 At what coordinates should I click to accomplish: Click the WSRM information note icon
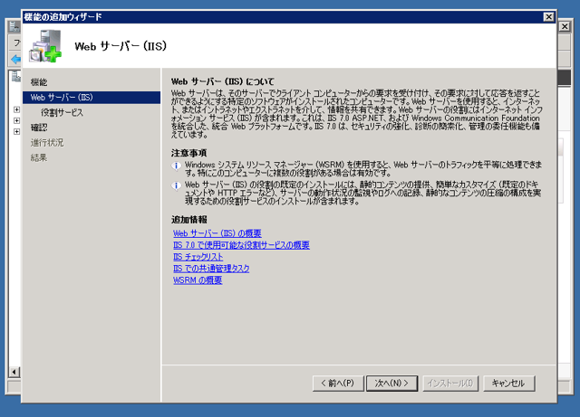(x=177, y=166)
